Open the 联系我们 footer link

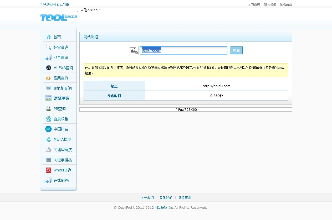[x=166, y=198]
